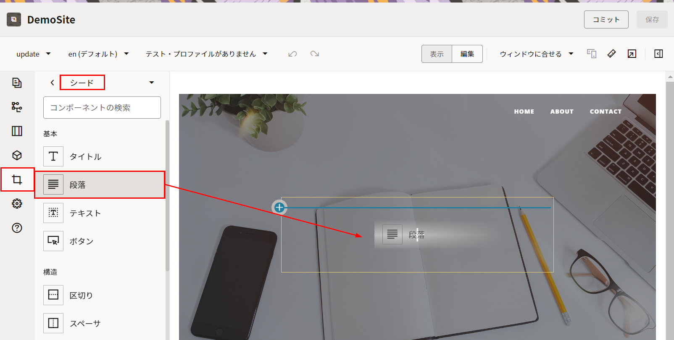The width and height of the screenshot is (674, 340).
Task: Open the help question mark icon
Action: (17, 228)
